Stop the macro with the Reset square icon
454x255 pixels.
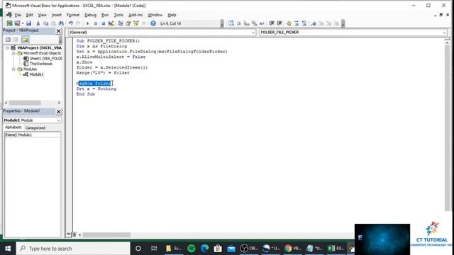(x=103, y=23)
